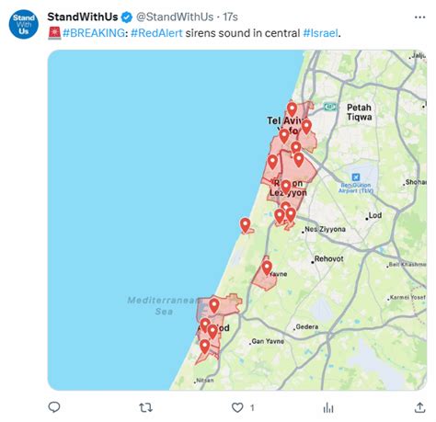Click the Ben Gurion Airport marker icon
Viewport: 436px width, 422px height.
coord(356,177)
